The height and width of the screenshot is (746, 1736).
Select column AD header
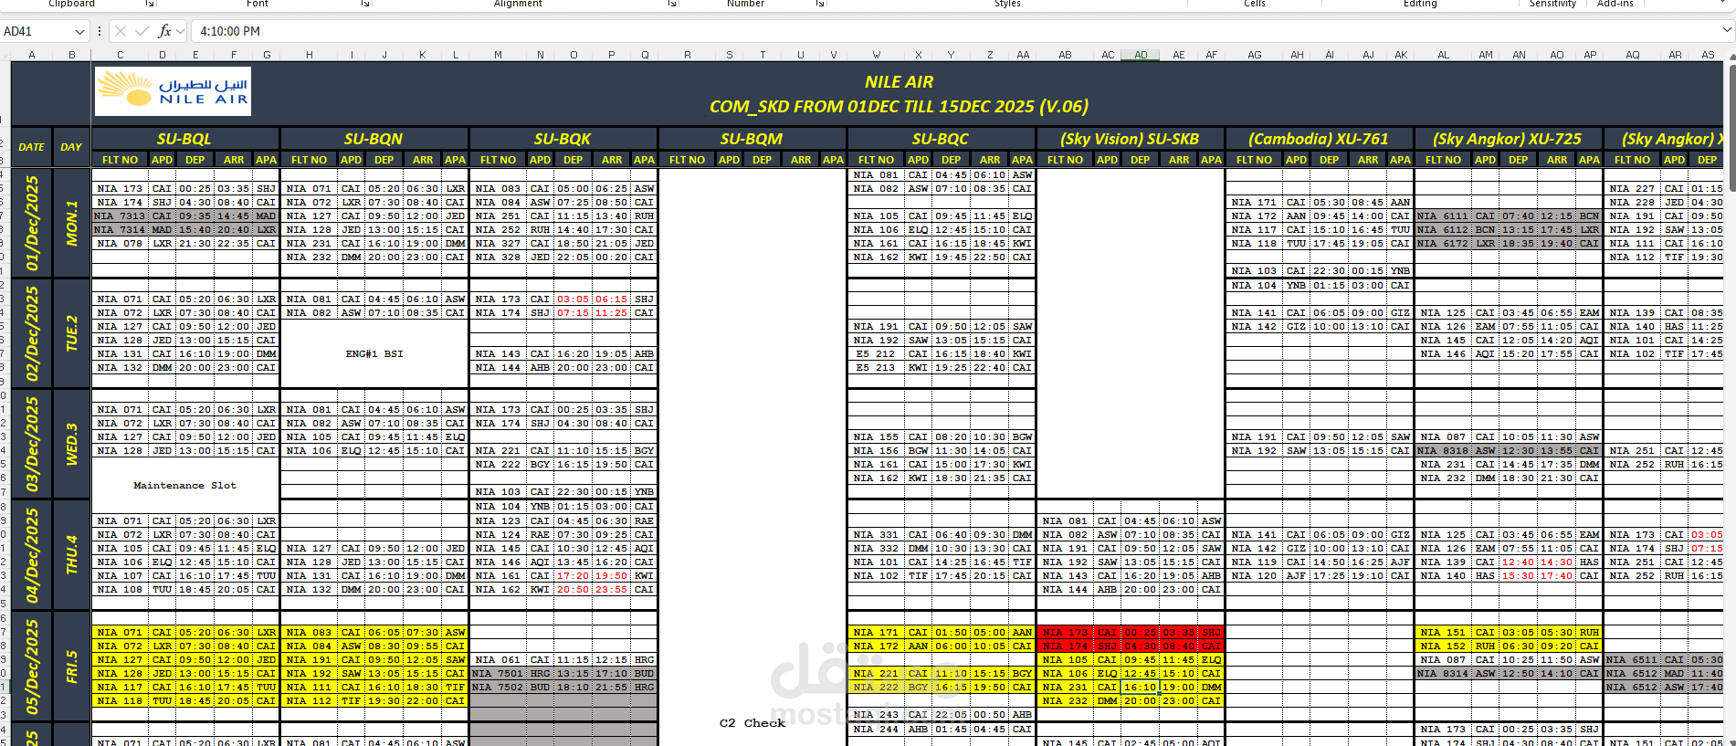pyautogui.click(x=1141, y=55)
